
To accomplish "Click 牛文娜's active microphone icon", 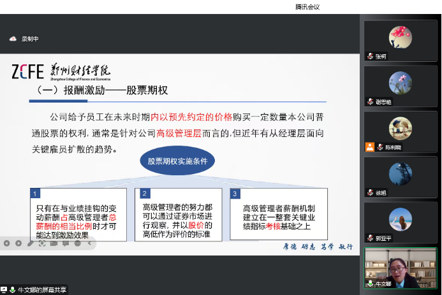I will click(x=370, y=284).
